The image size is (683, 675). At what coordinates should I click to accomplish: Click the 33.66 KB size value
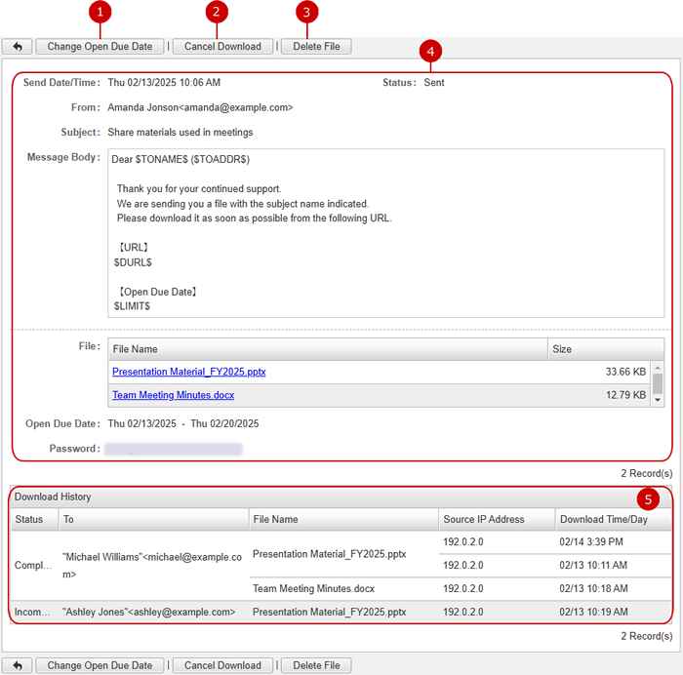(x=625, y=372)
